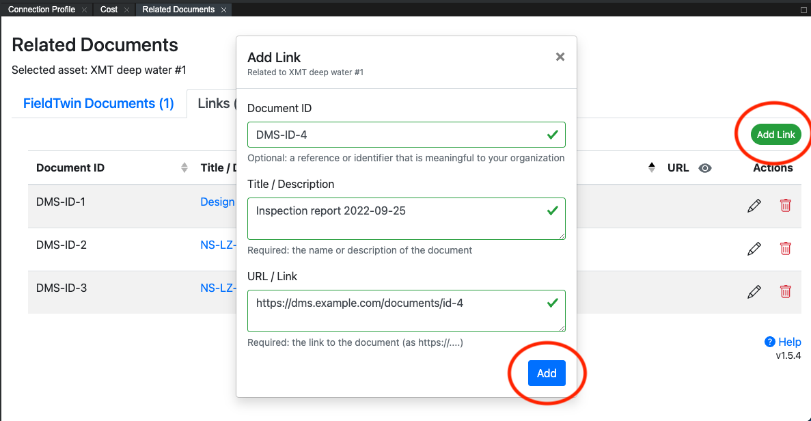Viewport: 811px width, 421px height.
Task: Open the Help link
Action: pos(789,342)
